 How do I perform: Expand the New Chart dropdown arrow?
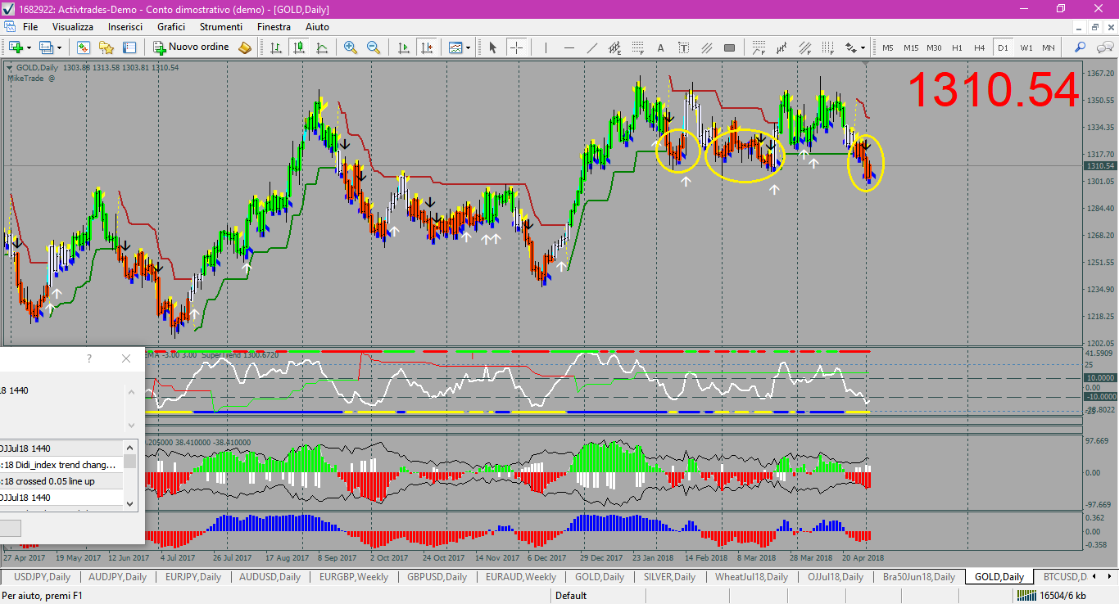29,47
